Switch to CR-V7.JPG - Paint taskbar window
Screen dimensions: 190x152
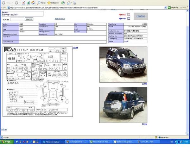click(x=148, y=142)
